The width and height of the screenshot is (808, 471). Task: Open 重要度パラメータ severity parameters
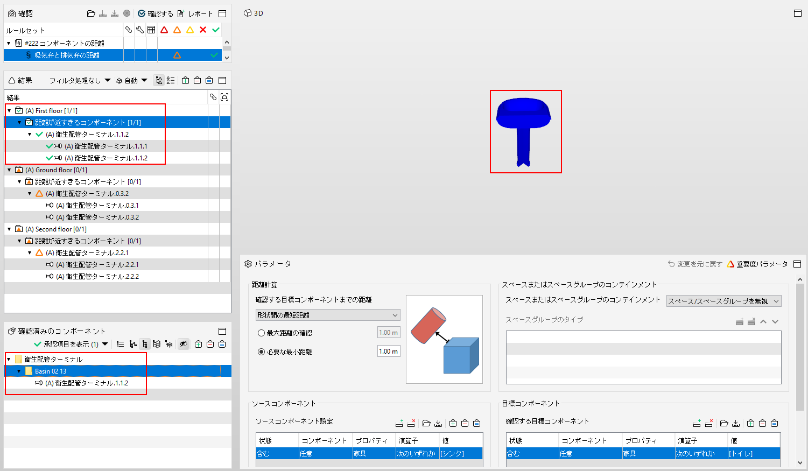[757, 264]
